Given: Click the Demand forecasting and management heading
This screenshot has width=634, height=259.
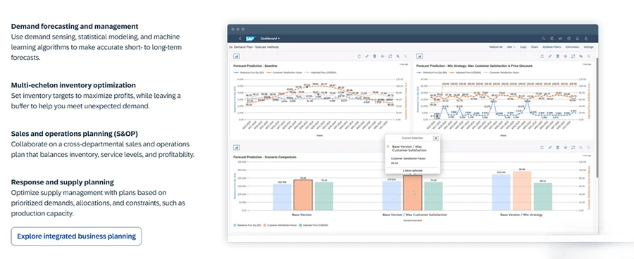Looking at the screenshot, I should click(75, 26).
